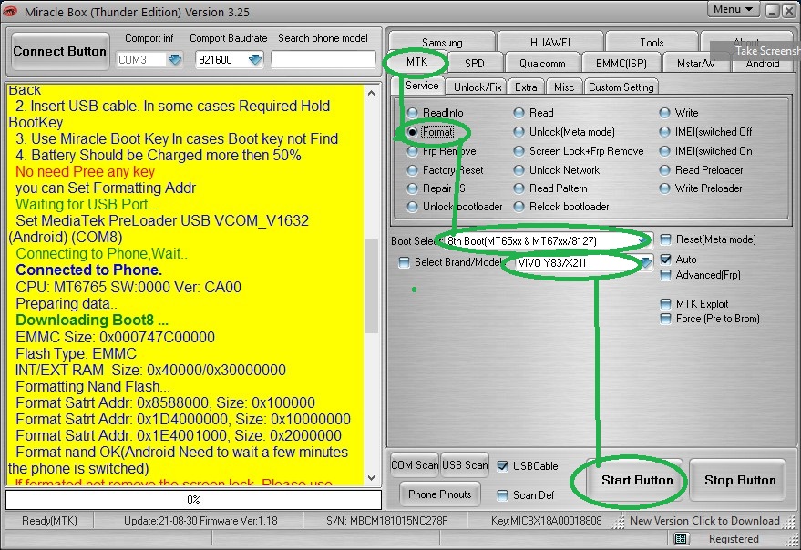Select the Relock bootloader radio option

click(519, 207)
